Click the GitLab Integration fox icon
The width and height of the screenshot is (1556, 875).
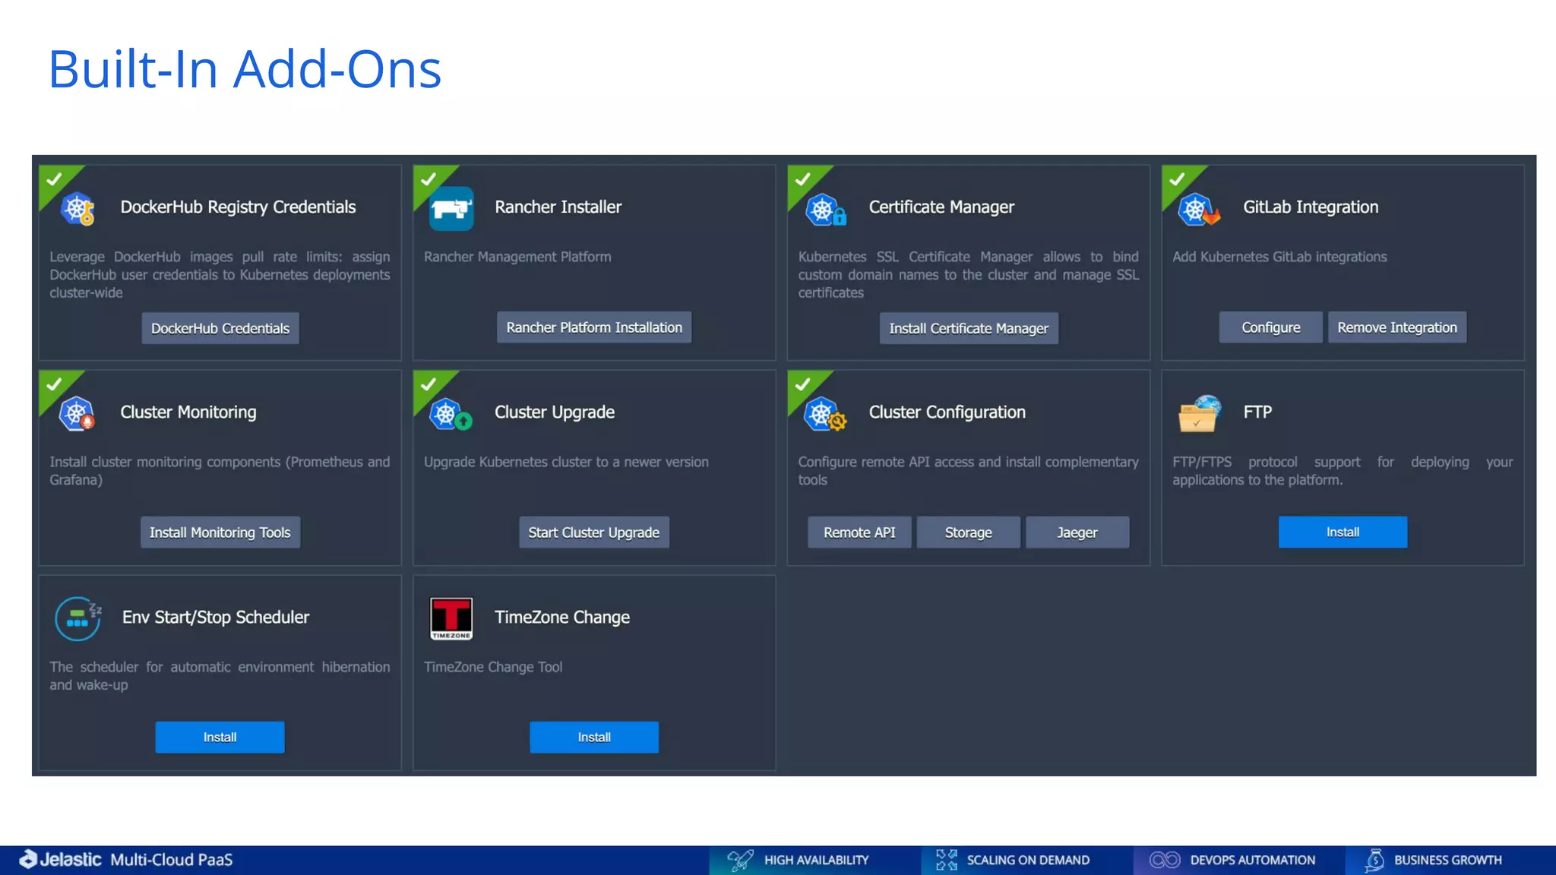[1199, 210]
